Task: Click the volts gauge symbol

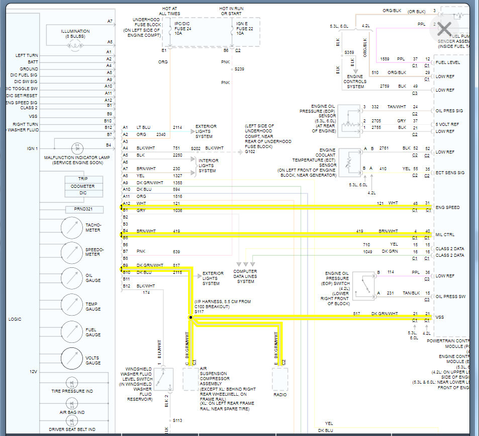Action: pyautogui.click(x=71, y=359)
